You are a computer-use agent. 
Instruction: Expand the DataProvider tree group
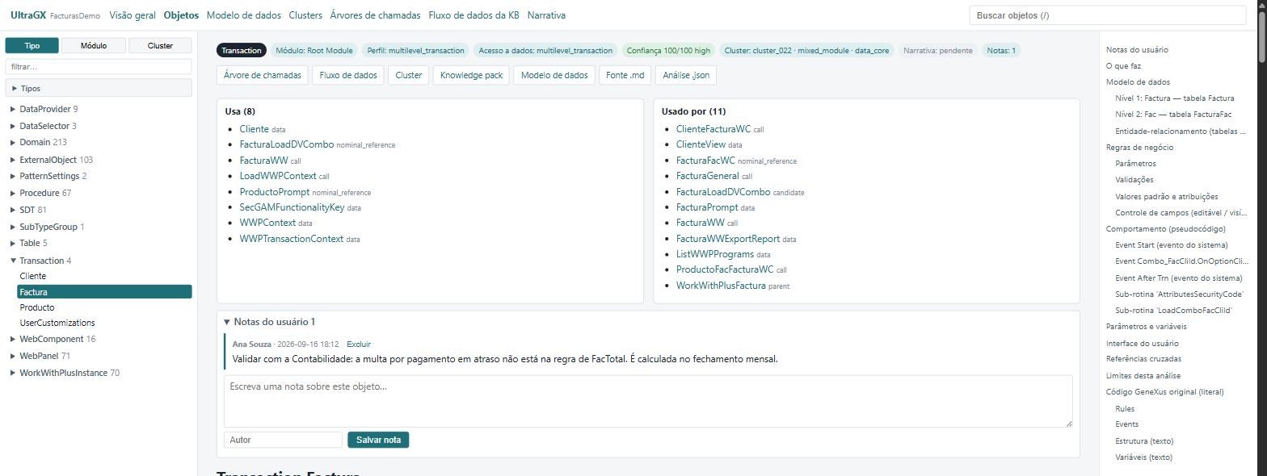coord(13,109)
